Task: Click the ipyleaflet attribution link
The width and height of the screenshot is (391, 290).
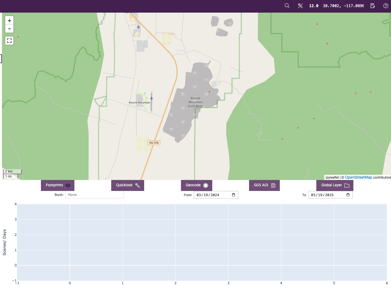Action: click(x=332, y=178)
